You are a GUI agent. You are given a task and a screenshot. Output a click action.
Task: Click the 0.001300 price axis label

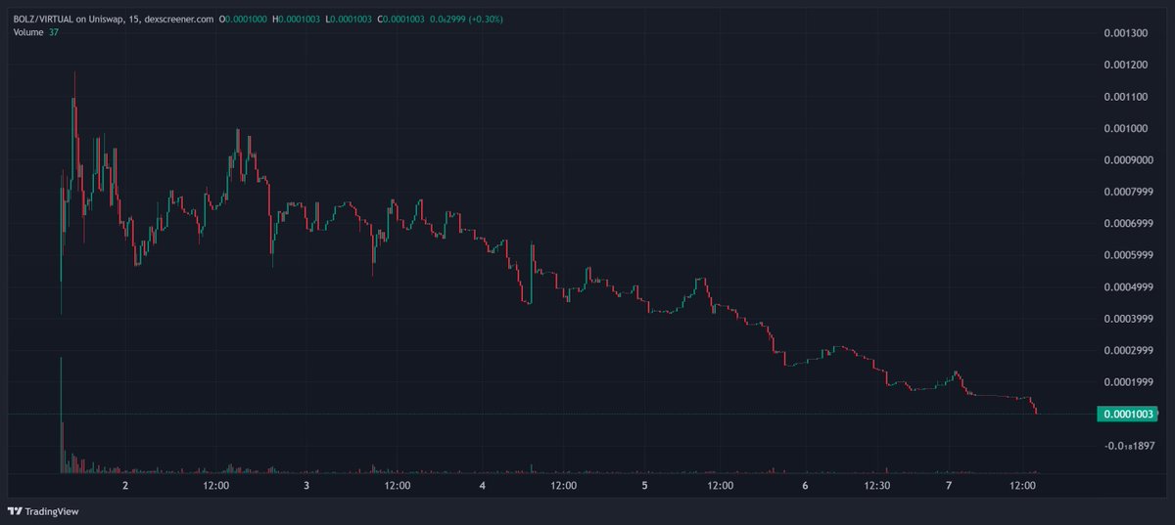pos(1126,33)
